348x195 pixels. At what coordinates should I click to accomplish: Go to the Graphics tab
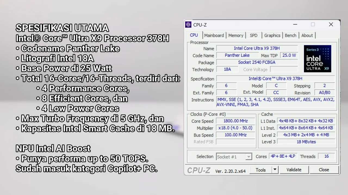(272, 35)
